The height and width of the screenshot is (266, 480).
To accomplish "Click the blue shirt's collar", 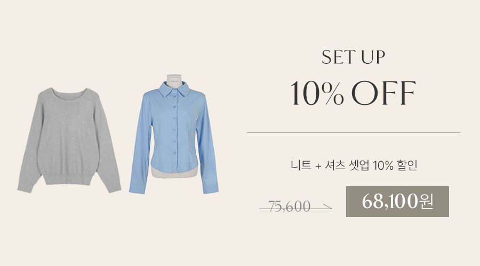I will (175, 89).
